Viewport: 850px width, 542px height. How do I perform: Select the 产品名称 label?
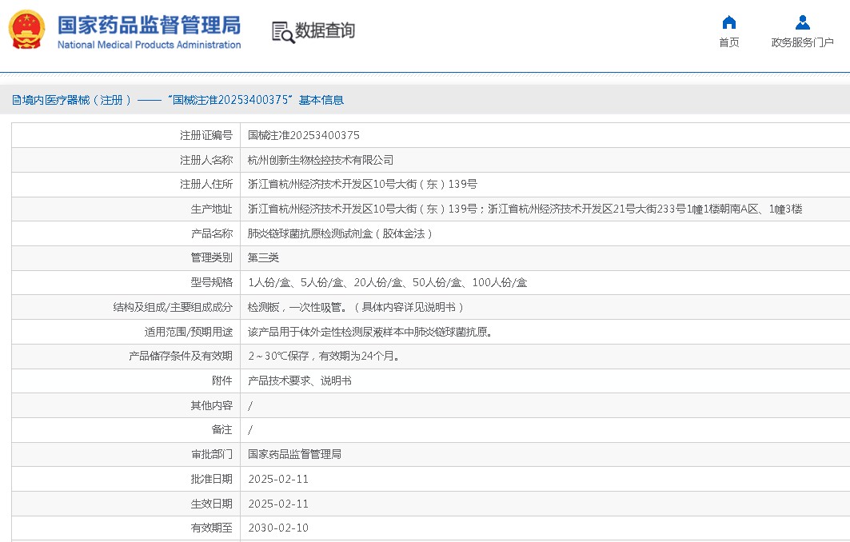[211, 233]
